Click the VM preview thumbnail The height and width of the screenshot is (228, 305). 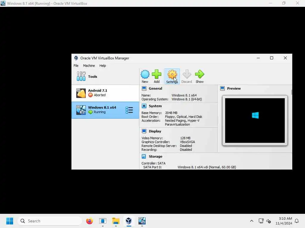(x=255, y=121)
